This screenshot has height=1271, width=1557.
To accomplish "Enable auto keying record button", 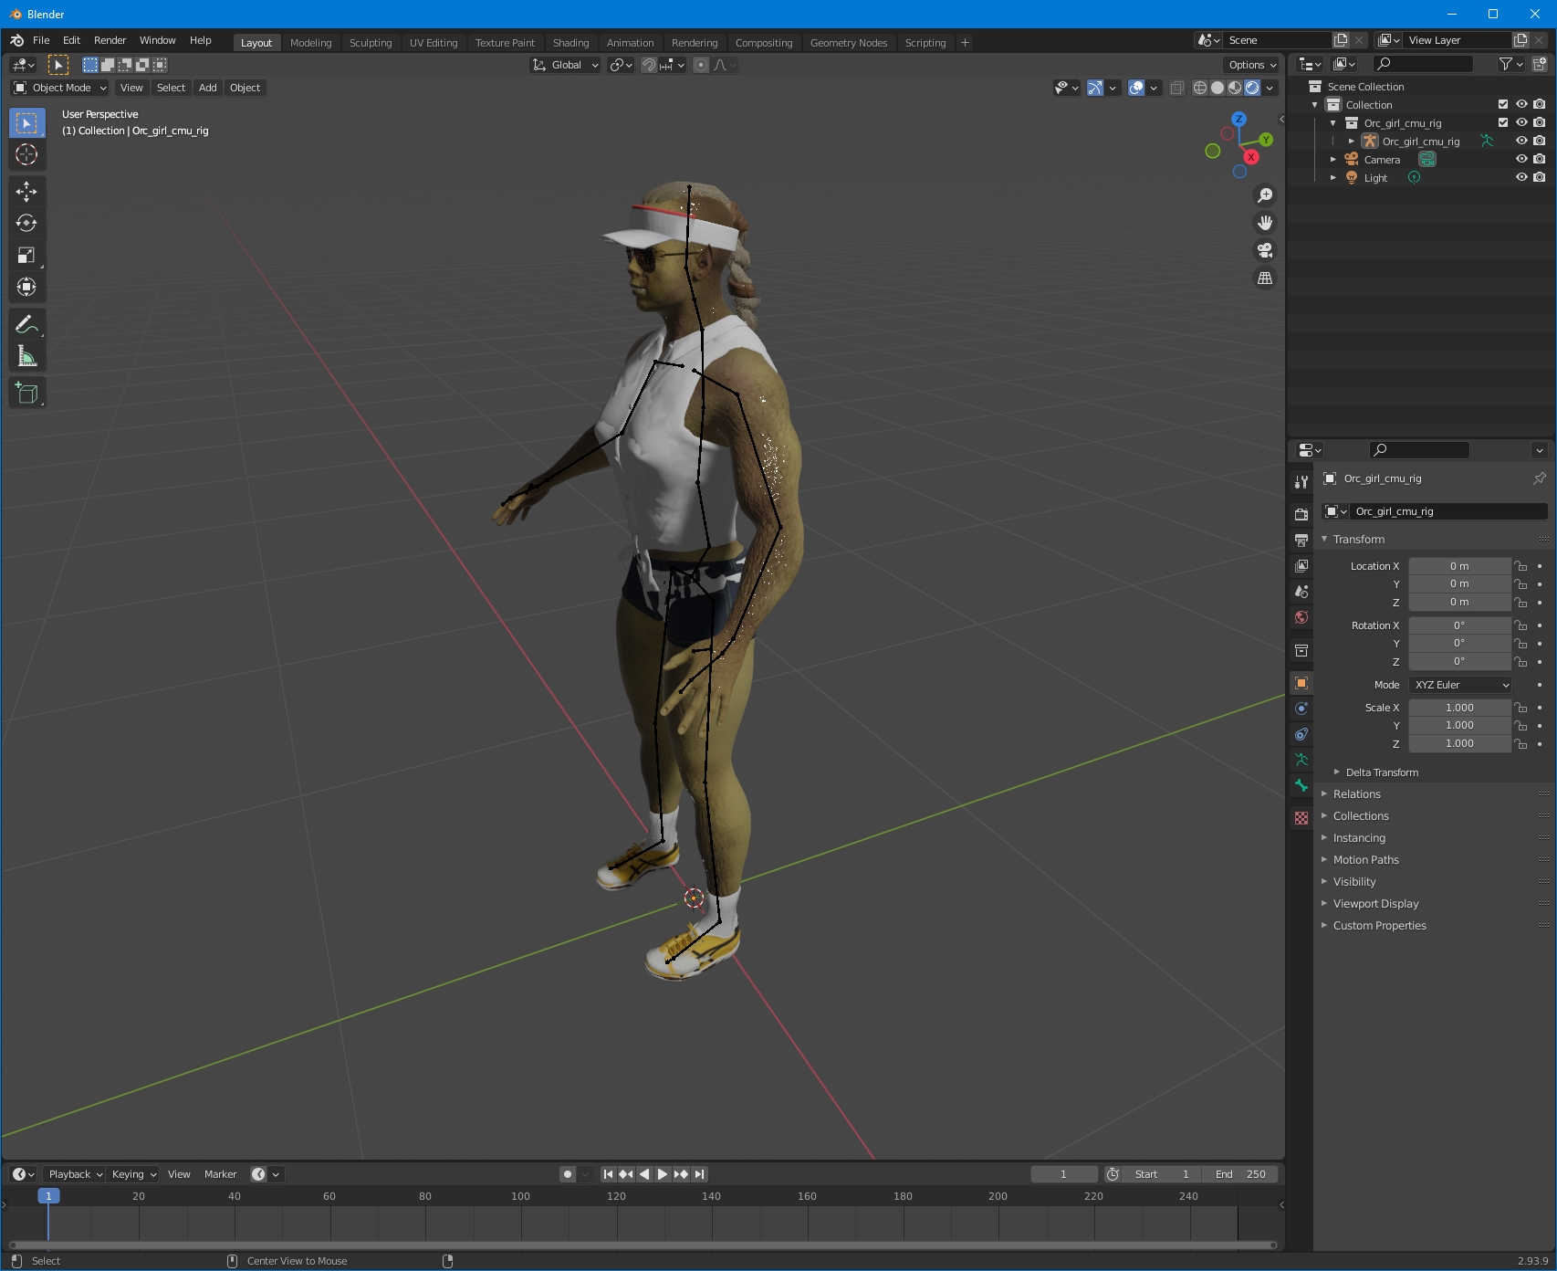I will tap(568, 1174).
